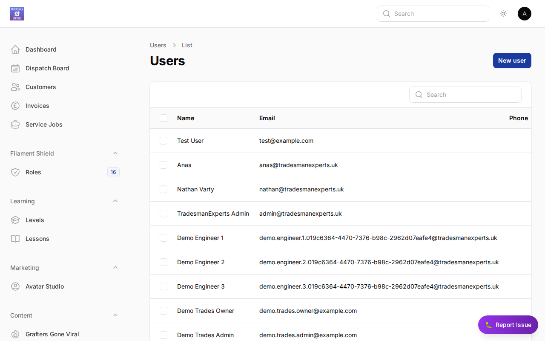Tick the checkbox beside Demo Engineer 2
This screenshot has width=545, height=341.
(x=163, y=262)
